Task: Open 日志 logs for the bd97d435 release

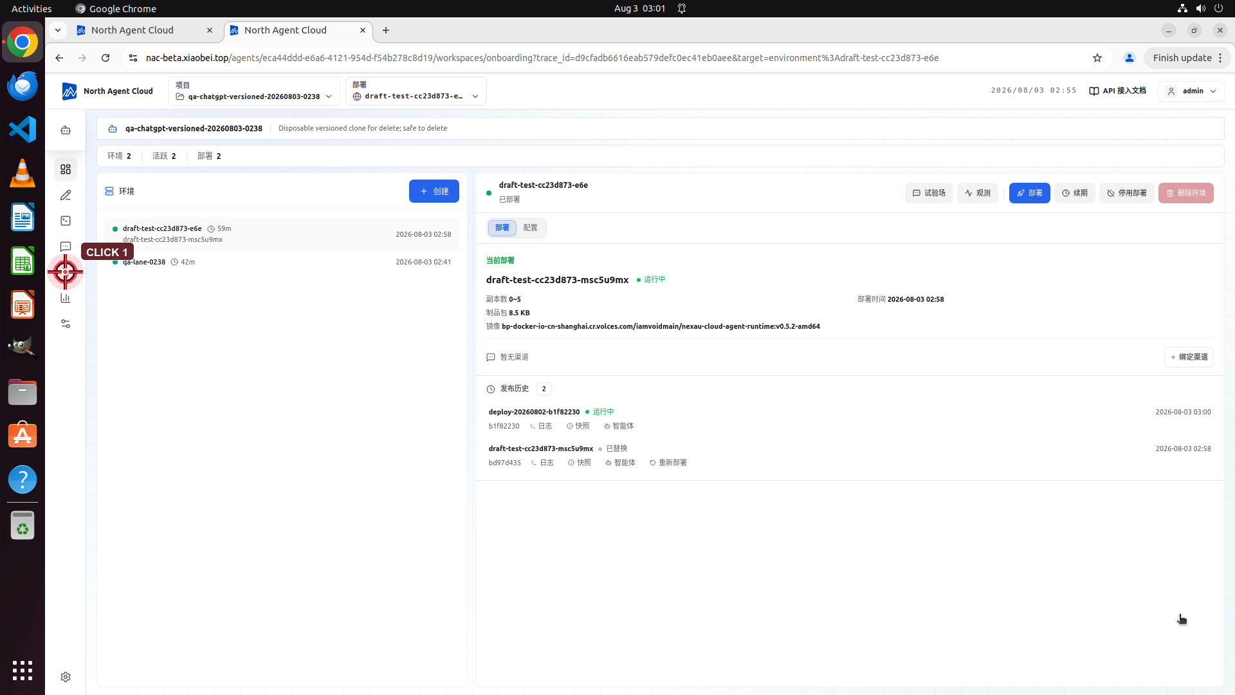Action: [542, 463]
